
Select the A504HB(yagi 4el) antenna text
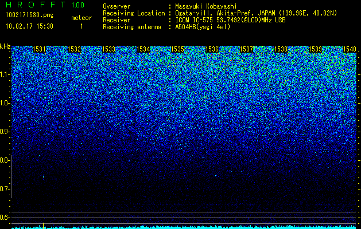(x=203, y=27)
